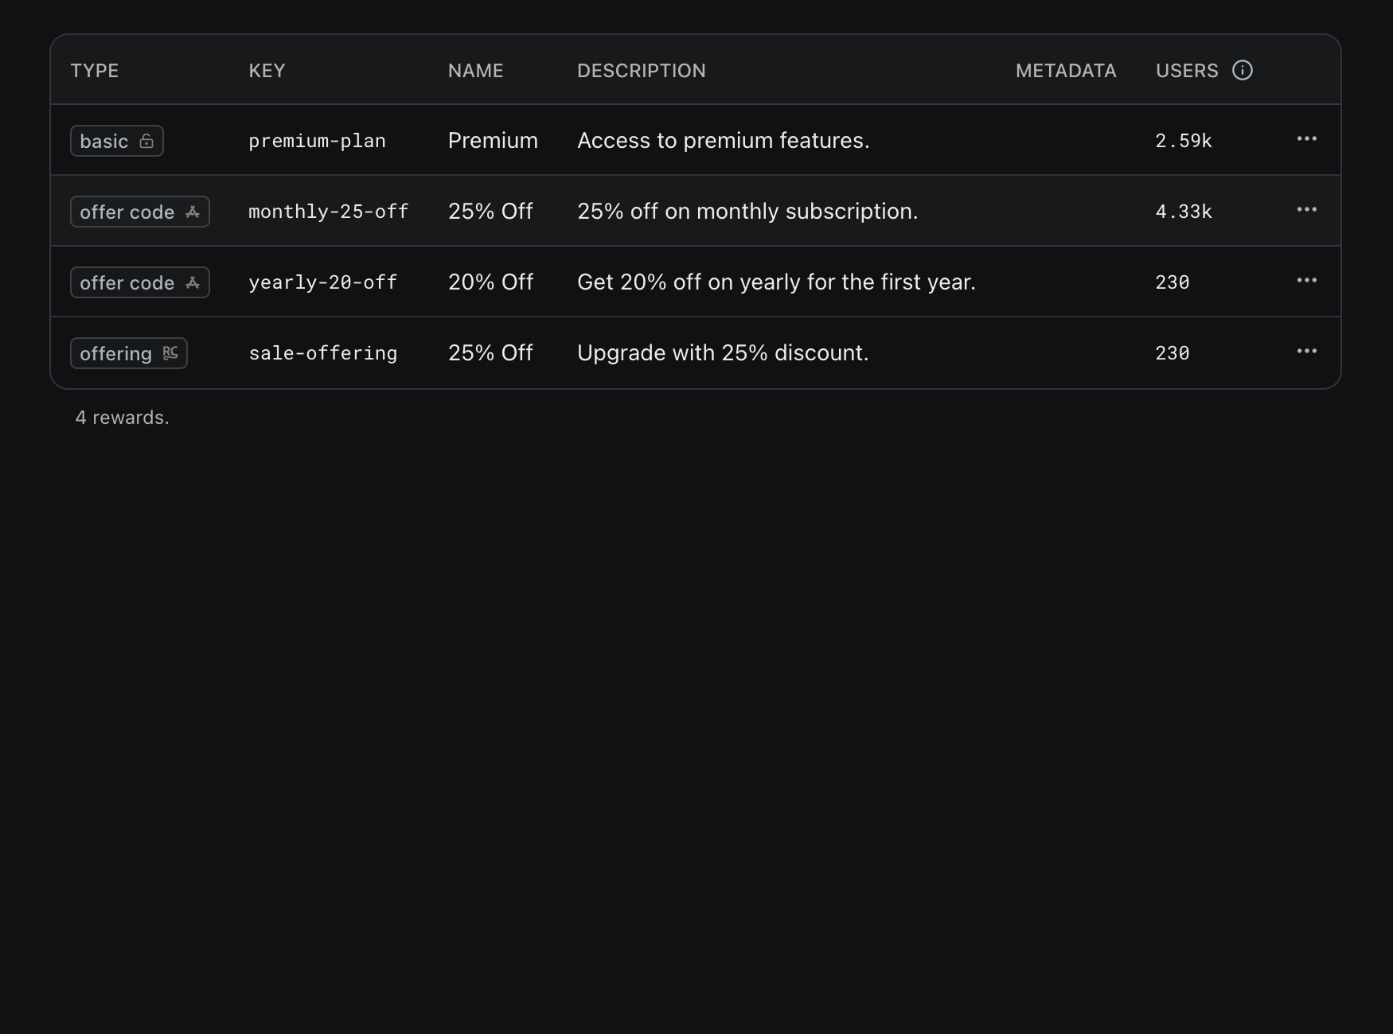
Task: Click the 4 rewards text below the table
Action: coord(123,417)
